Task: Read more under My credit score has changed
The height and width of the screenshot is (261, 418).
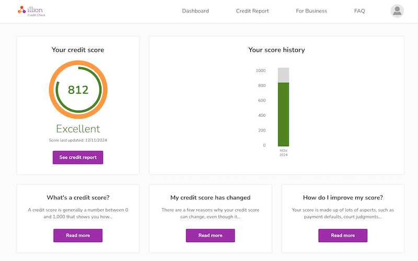Action: point(210,235)
